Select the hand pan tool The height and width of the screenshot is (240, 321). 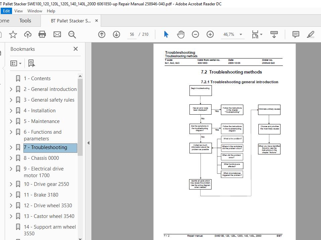click(x=181, y=34)
